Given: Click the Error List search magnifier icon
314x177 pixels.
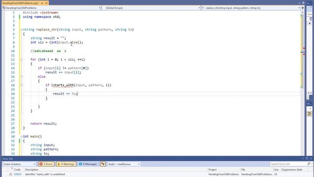Looking at the screenshot, I should click(x=309, y=164).
